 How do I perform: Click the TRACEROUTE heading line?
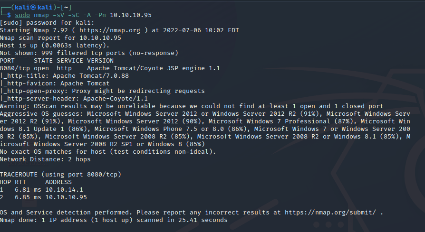click(60, 175)
